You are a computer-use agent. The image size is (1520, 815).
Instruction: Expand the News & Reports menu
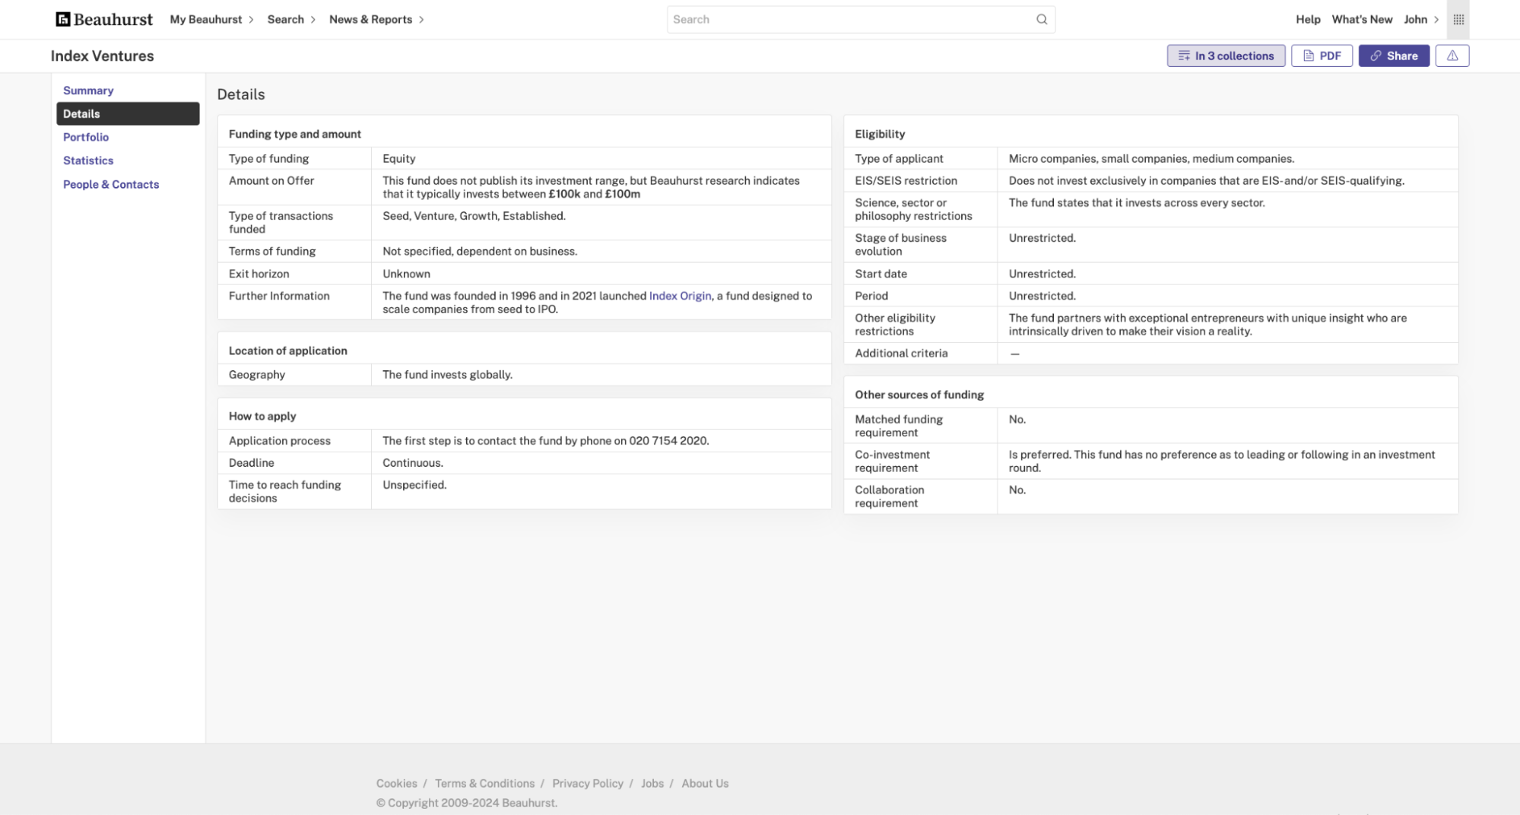[376, 19]
